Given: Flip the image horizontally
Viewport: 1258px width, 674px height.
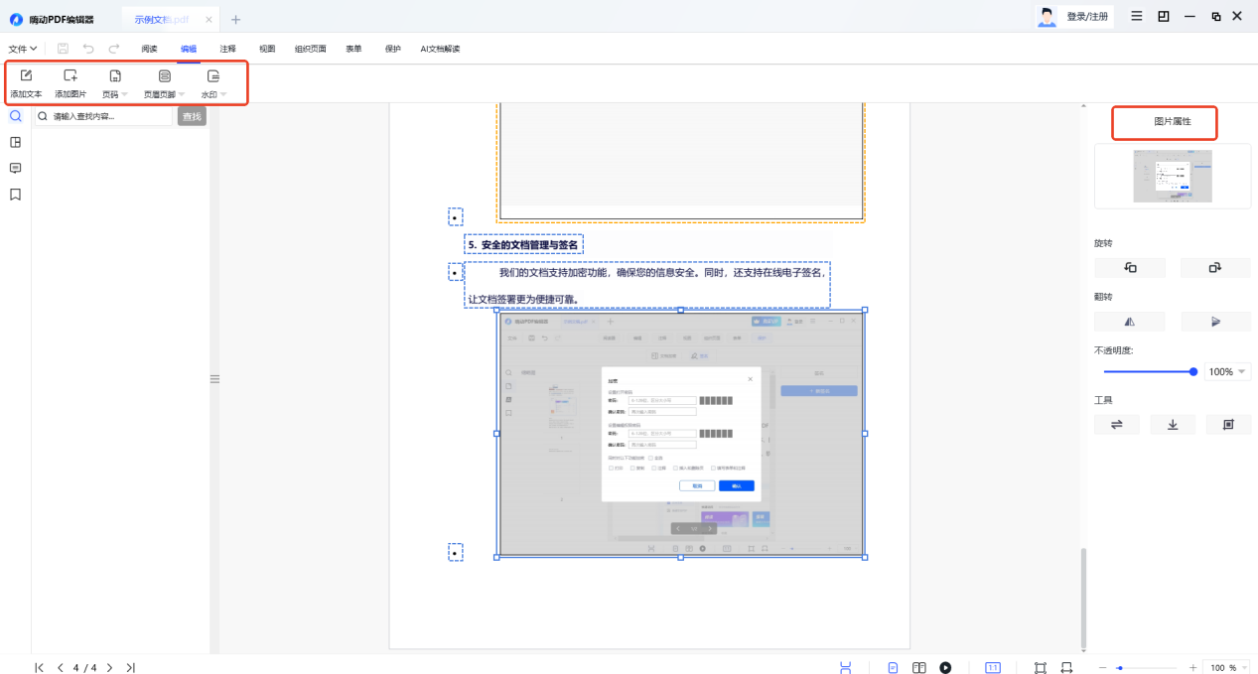Looking at the screenshot, I should (x=1130, y=322).
